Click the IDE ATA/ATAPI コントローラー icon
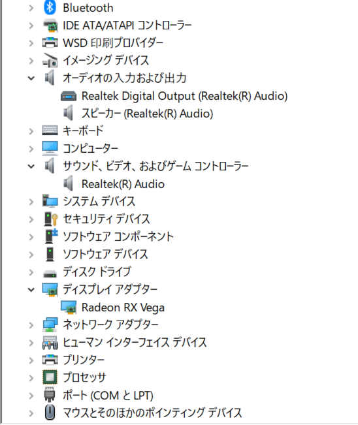Screen dimensions: 358x425 click(x=50, y=25)
